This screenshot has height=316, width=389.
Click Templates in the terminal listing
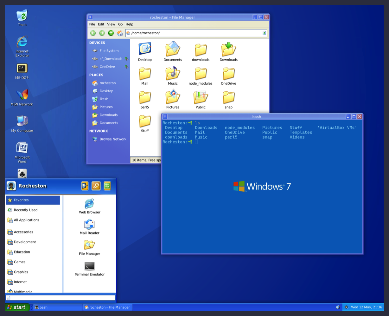(x=301, y=132)
